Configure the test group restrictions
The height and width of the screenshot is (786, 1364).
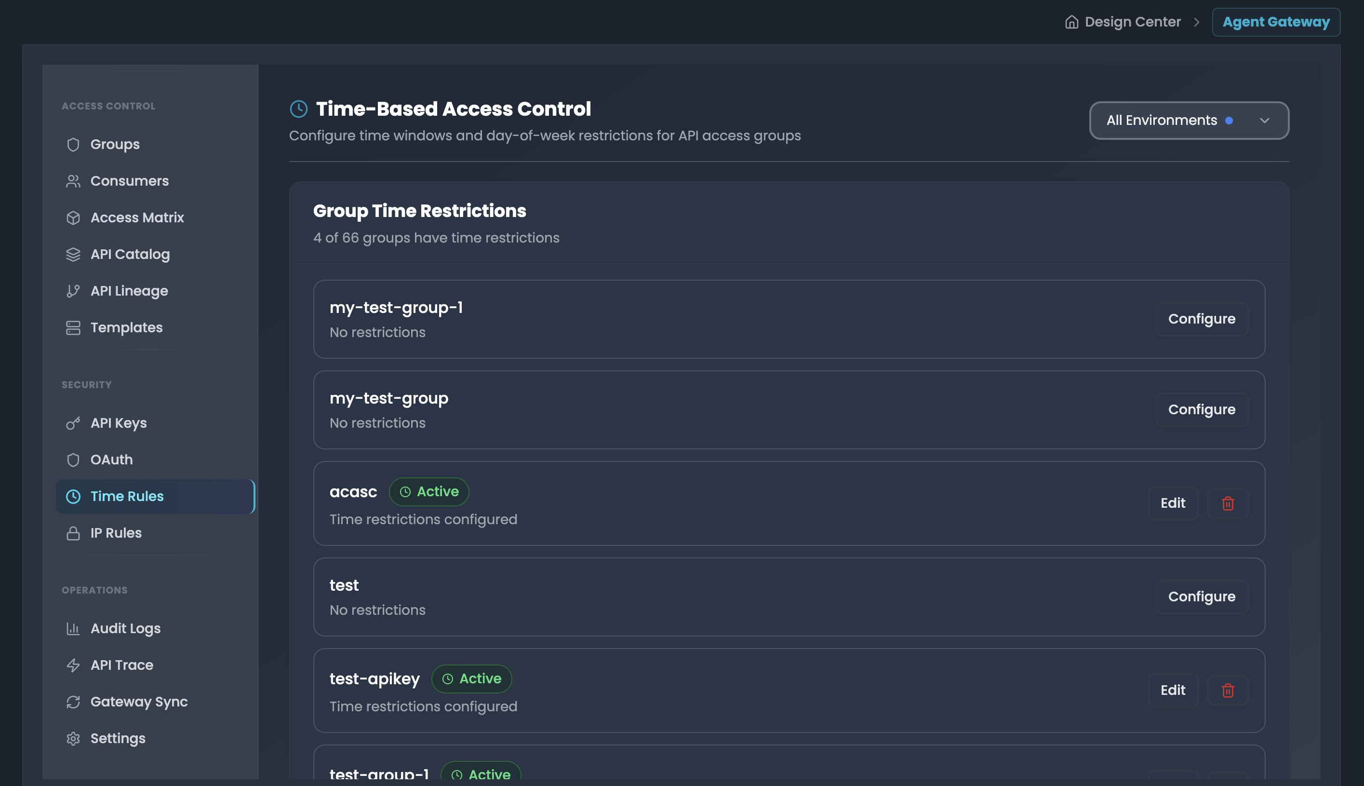coord(1202,597)
